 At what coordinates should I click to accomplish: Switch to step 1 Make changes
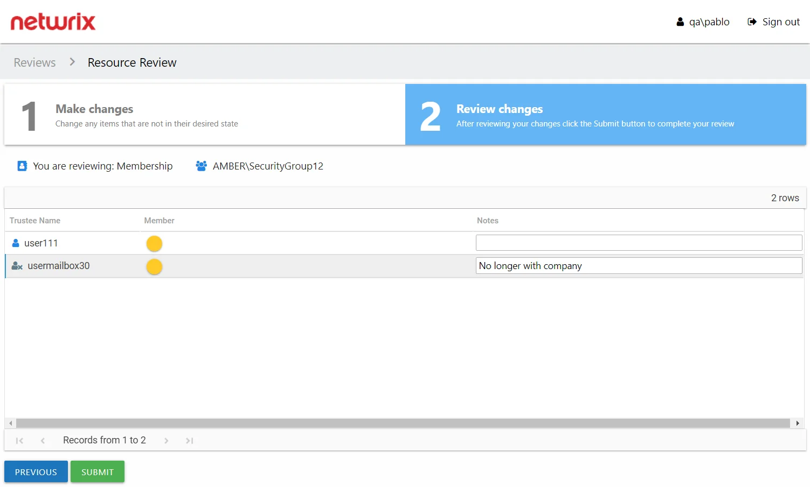pyautogui.click(x=205, y=115)
